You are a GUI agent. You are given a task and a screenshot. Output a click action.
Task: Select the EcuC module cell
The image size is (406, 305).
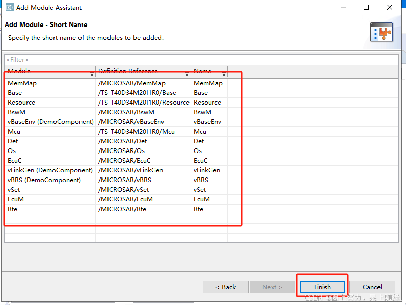(50, 161)
